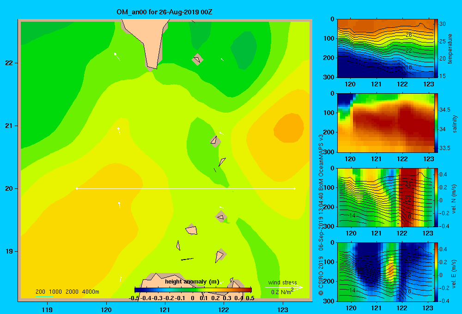Viewport: 462px width, 314px height.
Task: Click the "2000" depth contour legend entry
Action: 72,292
